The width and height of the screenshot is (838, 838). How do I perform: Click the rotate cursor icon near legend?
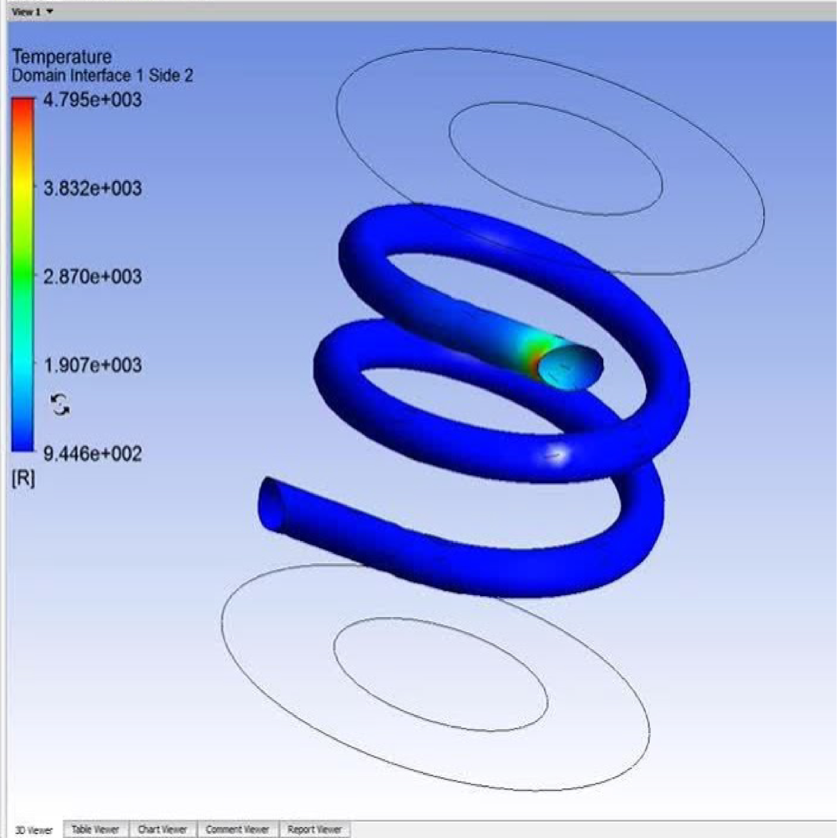[x=60, y=405]
